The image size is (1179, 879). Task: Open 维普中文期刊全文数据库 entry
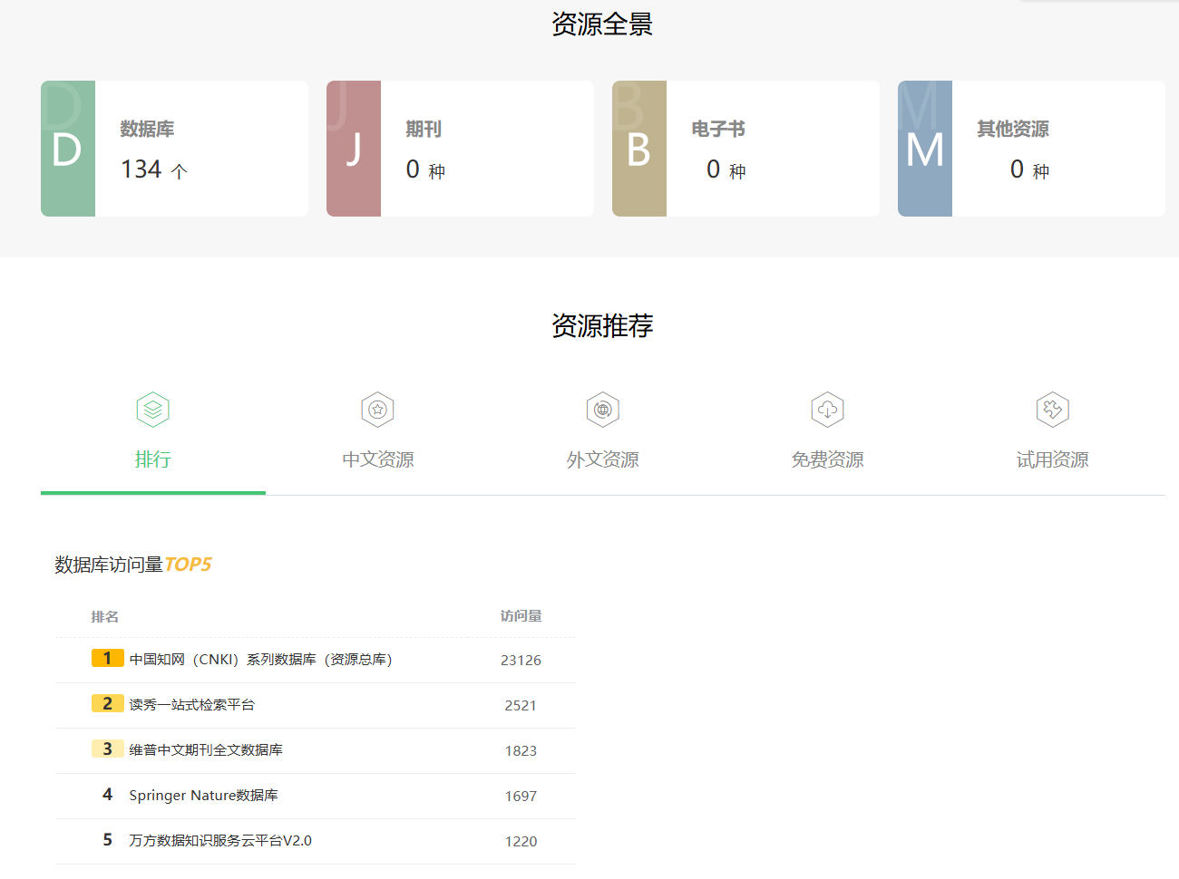[x=206, y=750]
